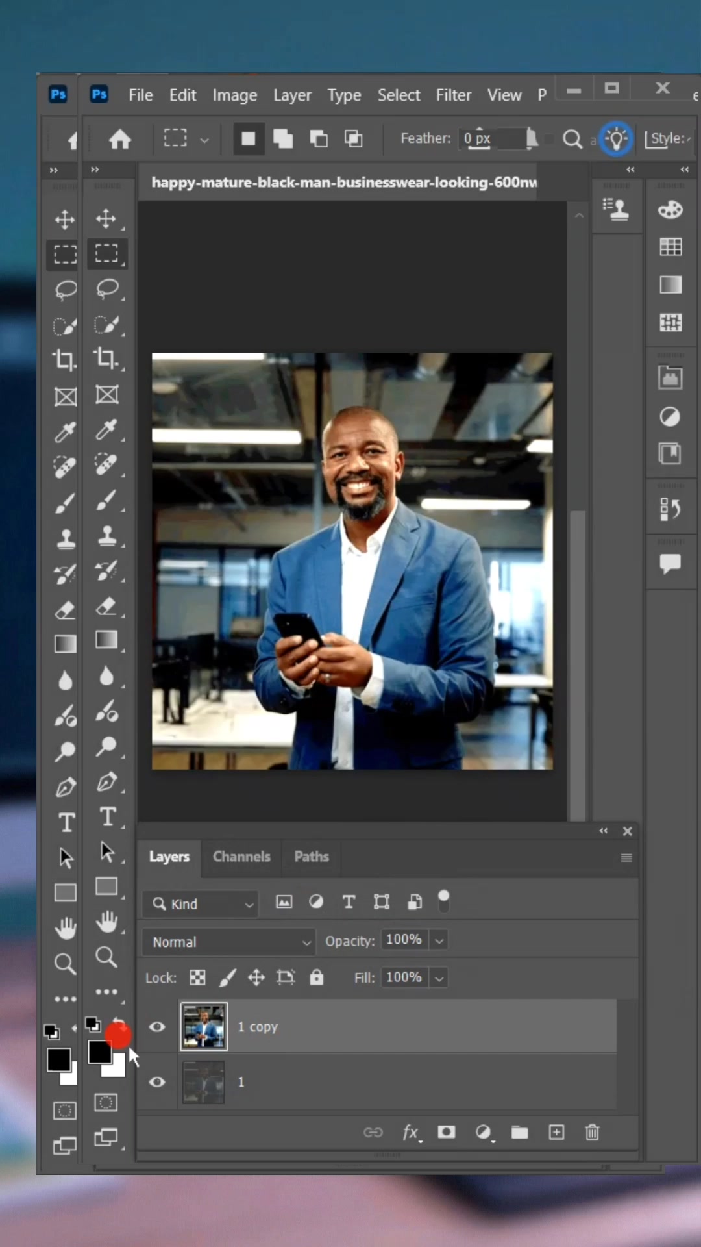Open the Fill slider dropdown arrow
The width and height of the screenshot is (701, 1247).
(439, 978)
